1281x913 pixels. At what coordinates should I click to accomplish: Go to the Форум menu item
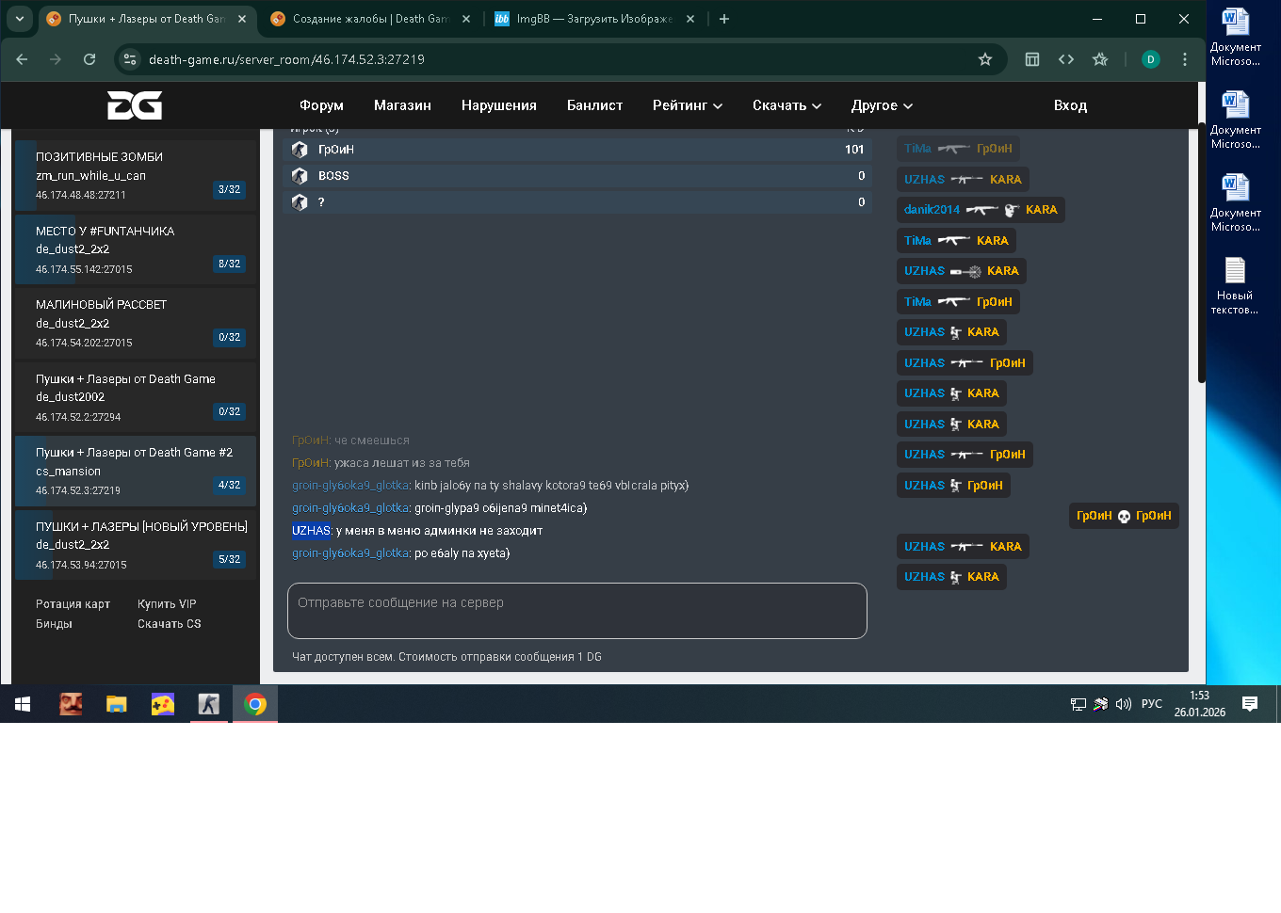(x=321, y=105)
